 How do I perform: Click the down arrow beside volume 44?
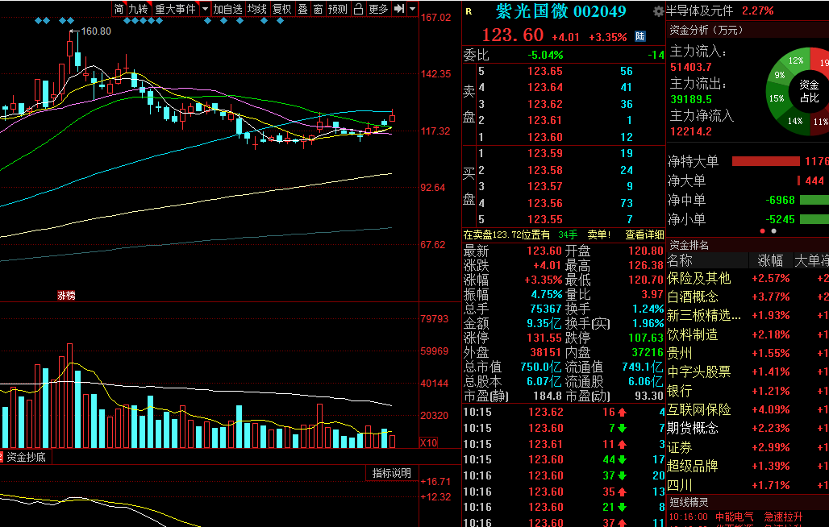[622, 459]
